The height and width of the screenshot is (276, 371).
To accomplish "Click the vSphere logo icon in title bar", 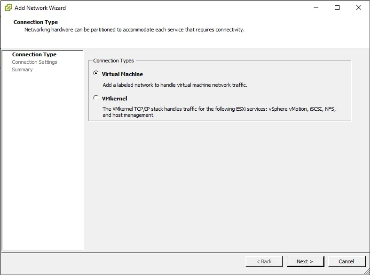I will point(8,8).
